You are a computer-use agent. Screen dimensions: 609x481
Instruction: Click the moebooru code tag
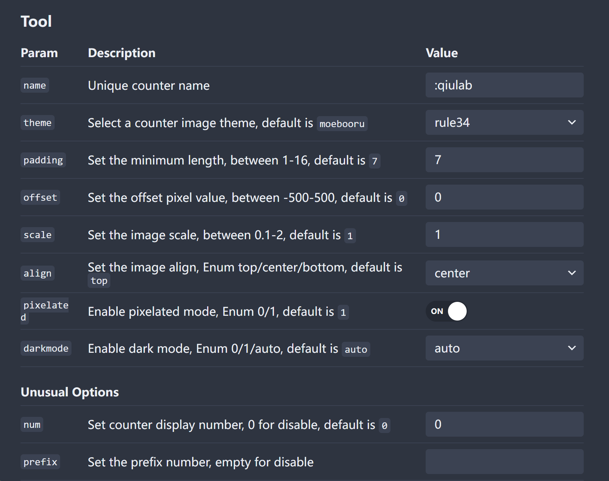(342, 124)
